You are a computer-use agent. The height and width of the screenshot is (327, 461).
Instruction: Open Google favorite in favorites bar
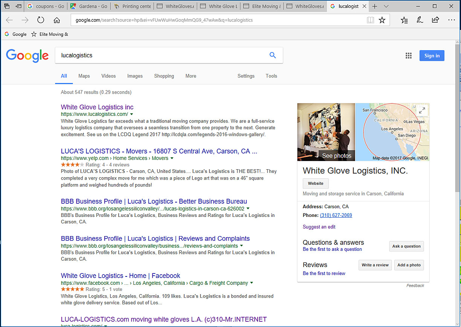tap(15, 34)
